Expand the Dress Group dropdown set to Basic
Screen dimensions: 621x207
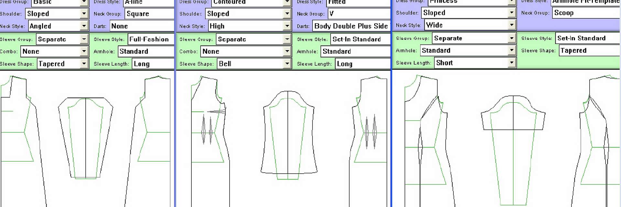(84, 3)
